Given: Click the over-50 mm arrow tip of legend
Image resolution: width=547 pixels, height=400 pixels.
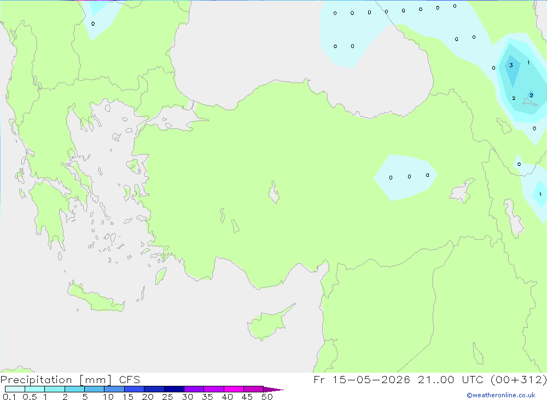Looking at the screenshot, I should [x=273, y=389].
